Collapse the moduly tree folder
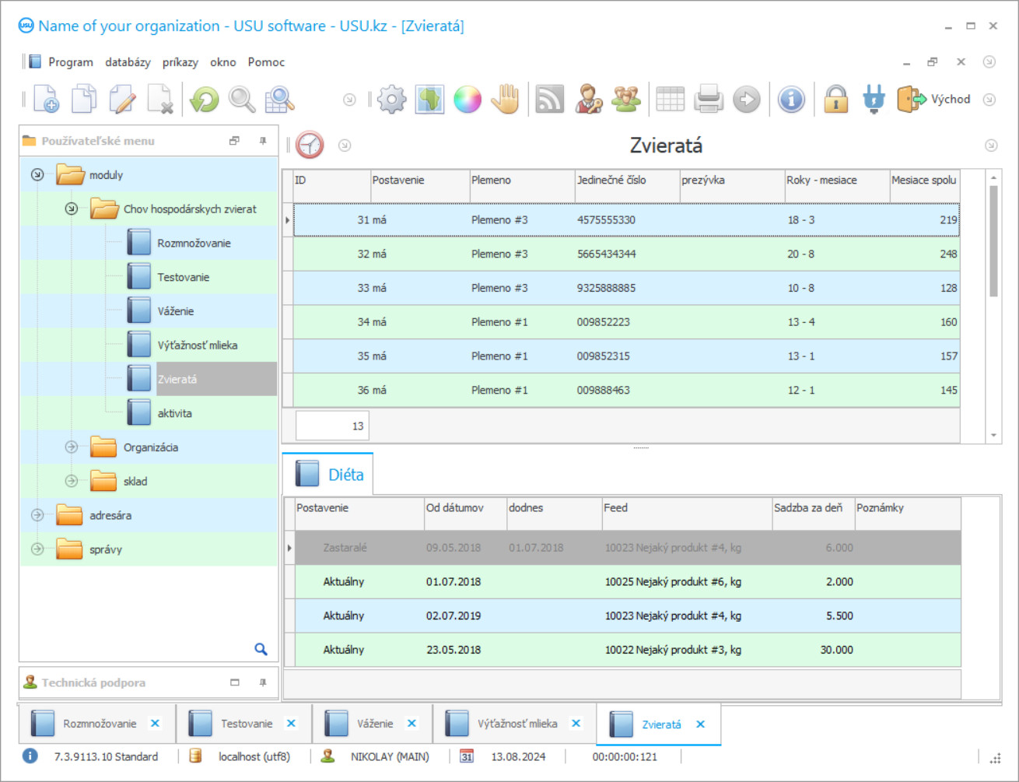 (x=37, y=175)
